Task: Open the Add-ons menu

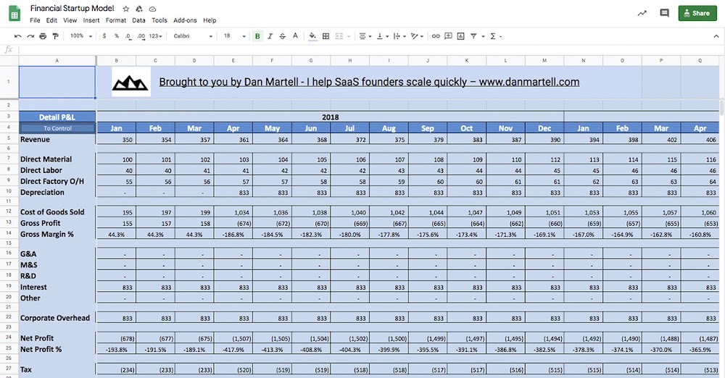Action: (x=185, y=20)
